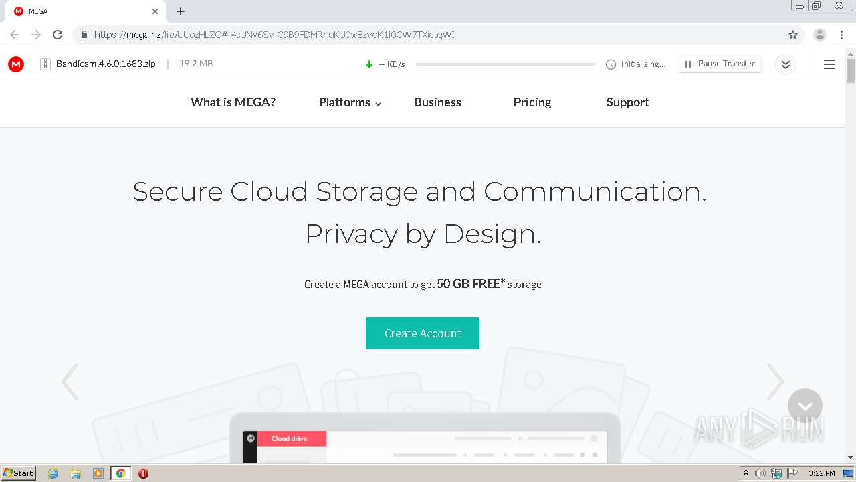Click the mega.nz address bar URL
856x482 pixels.
pos(274,35)
